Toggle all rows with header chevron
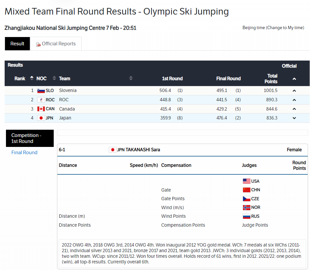This screenshot has width=310, height=270. [x=294, y=79]
